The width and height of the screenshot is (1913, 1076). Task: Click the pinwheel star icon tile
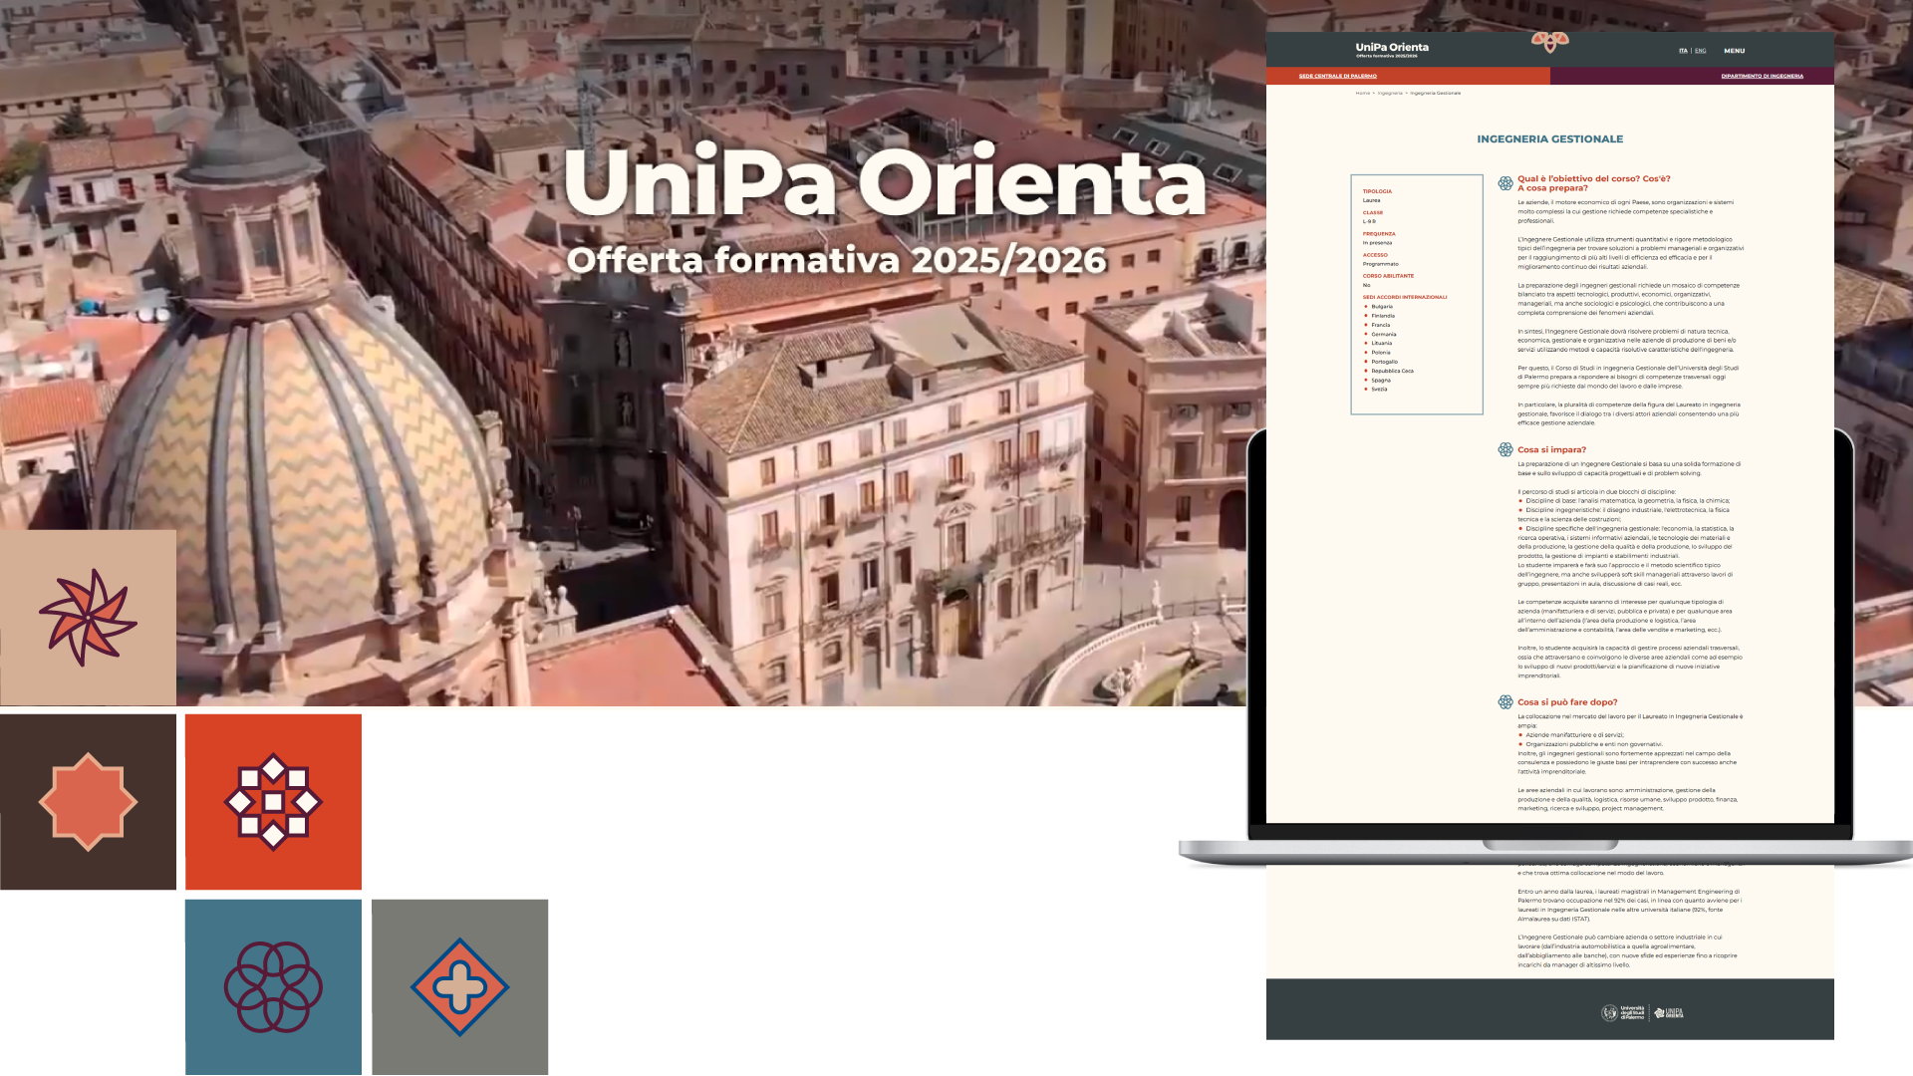[x=88, y=618]
